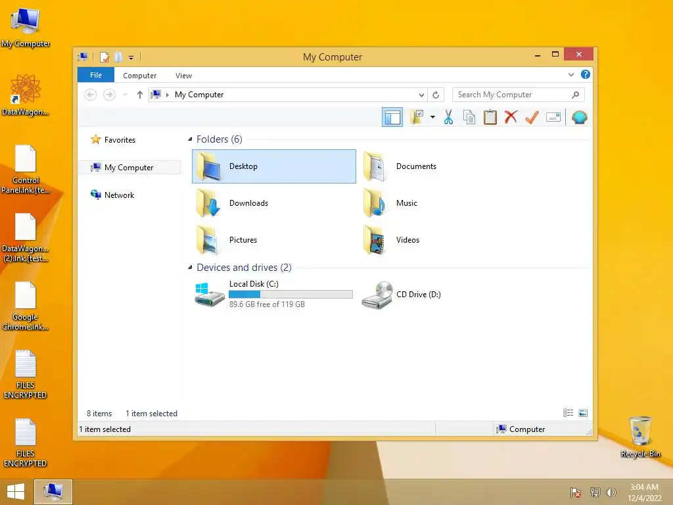This screenshot has width=673, height=505.
Task: Click the taskbar clock showing 3:04 AM
Action: pyautogui.click(x=644, y=493)
